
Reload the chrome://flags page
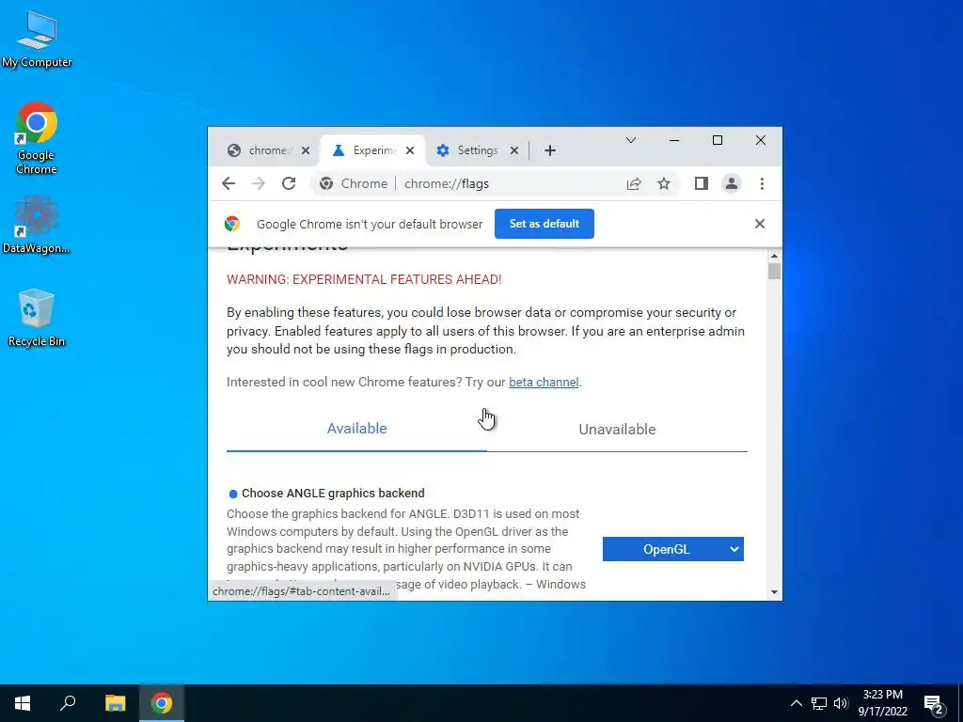289,183
